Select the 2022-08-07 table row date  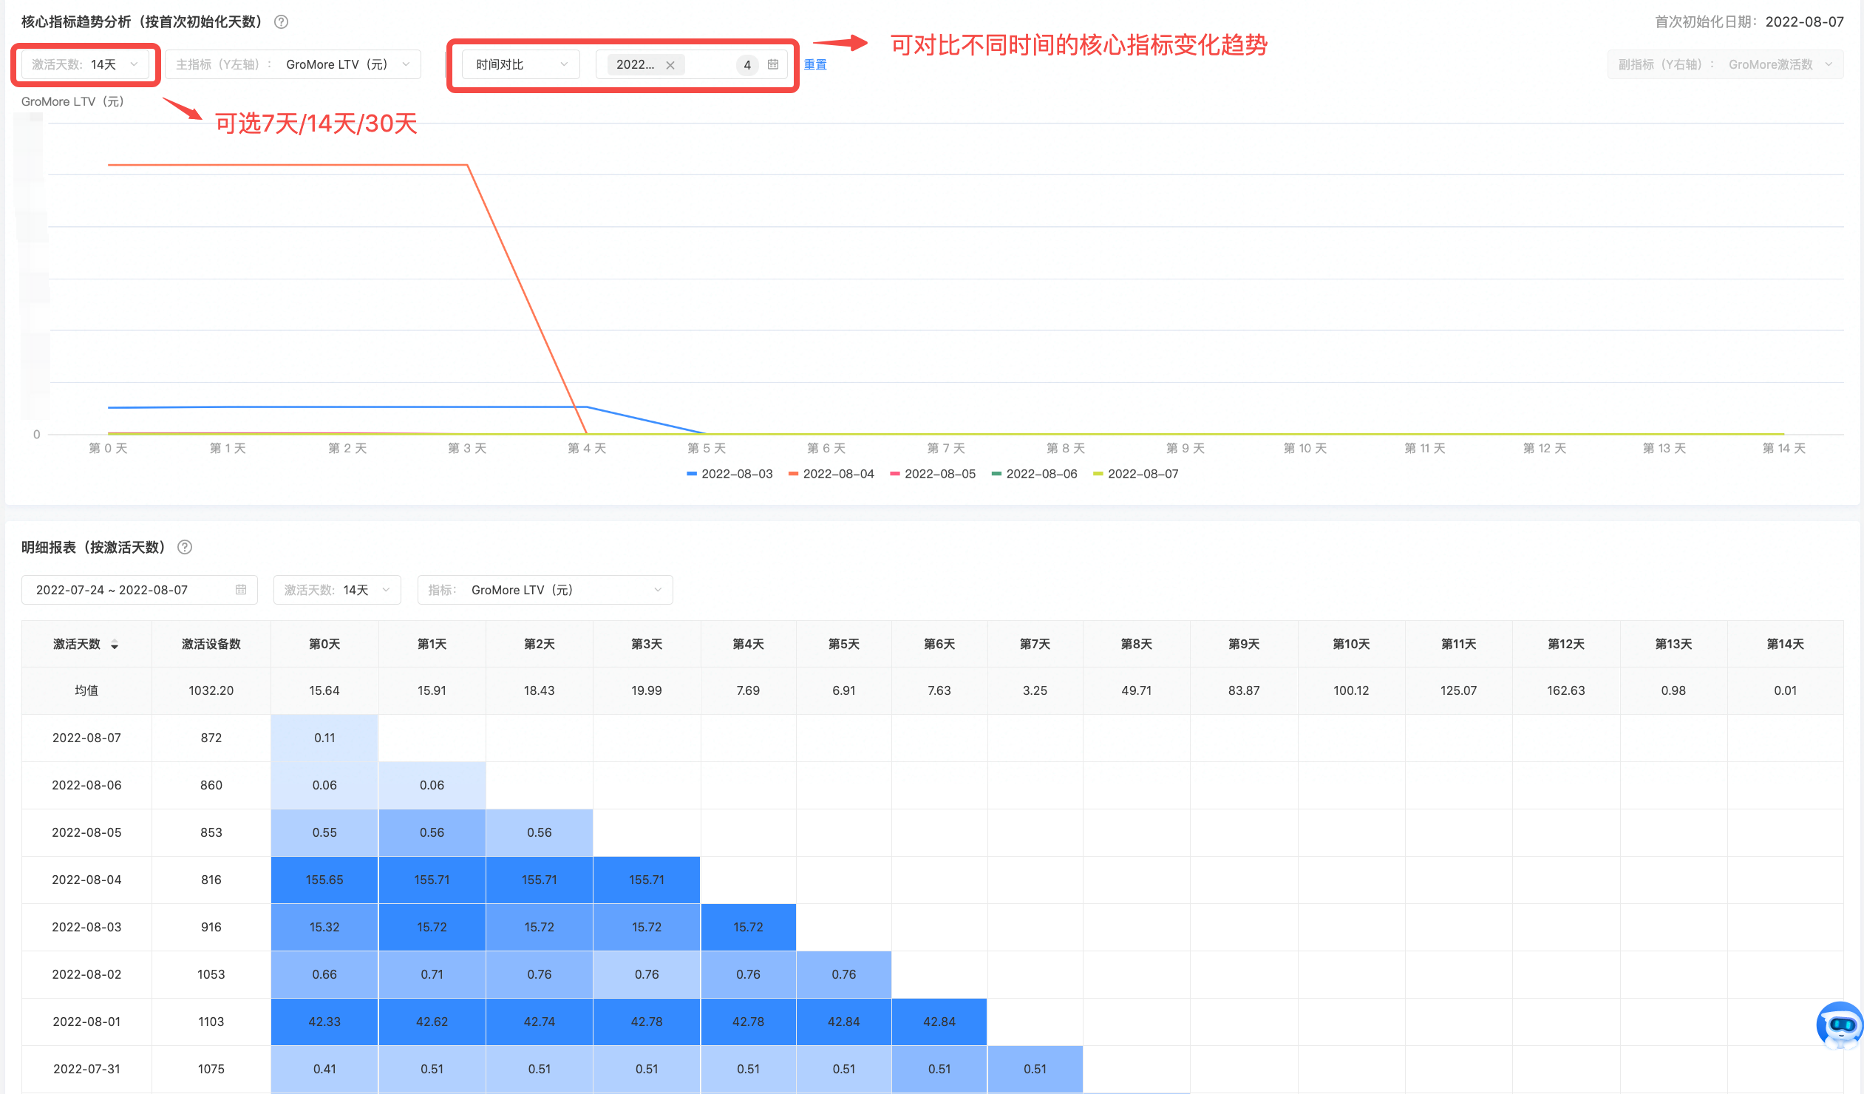pyautogui.click(x=86, y=738)
